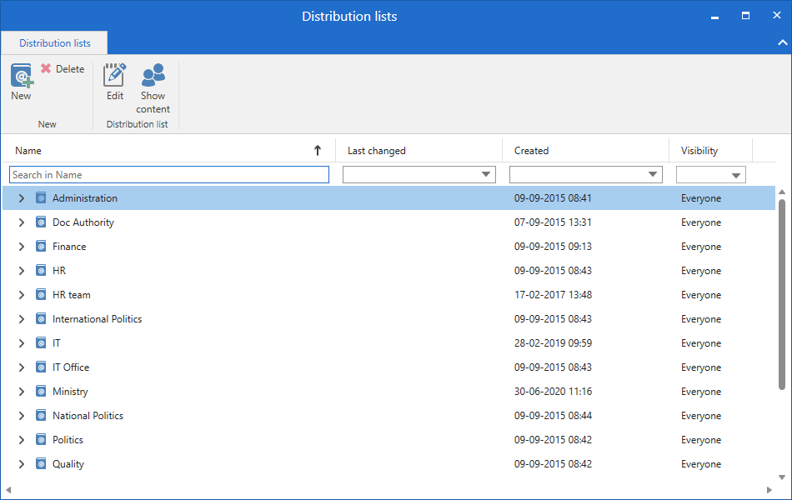Click the Name column sort arrow

[x=317, y=151]
